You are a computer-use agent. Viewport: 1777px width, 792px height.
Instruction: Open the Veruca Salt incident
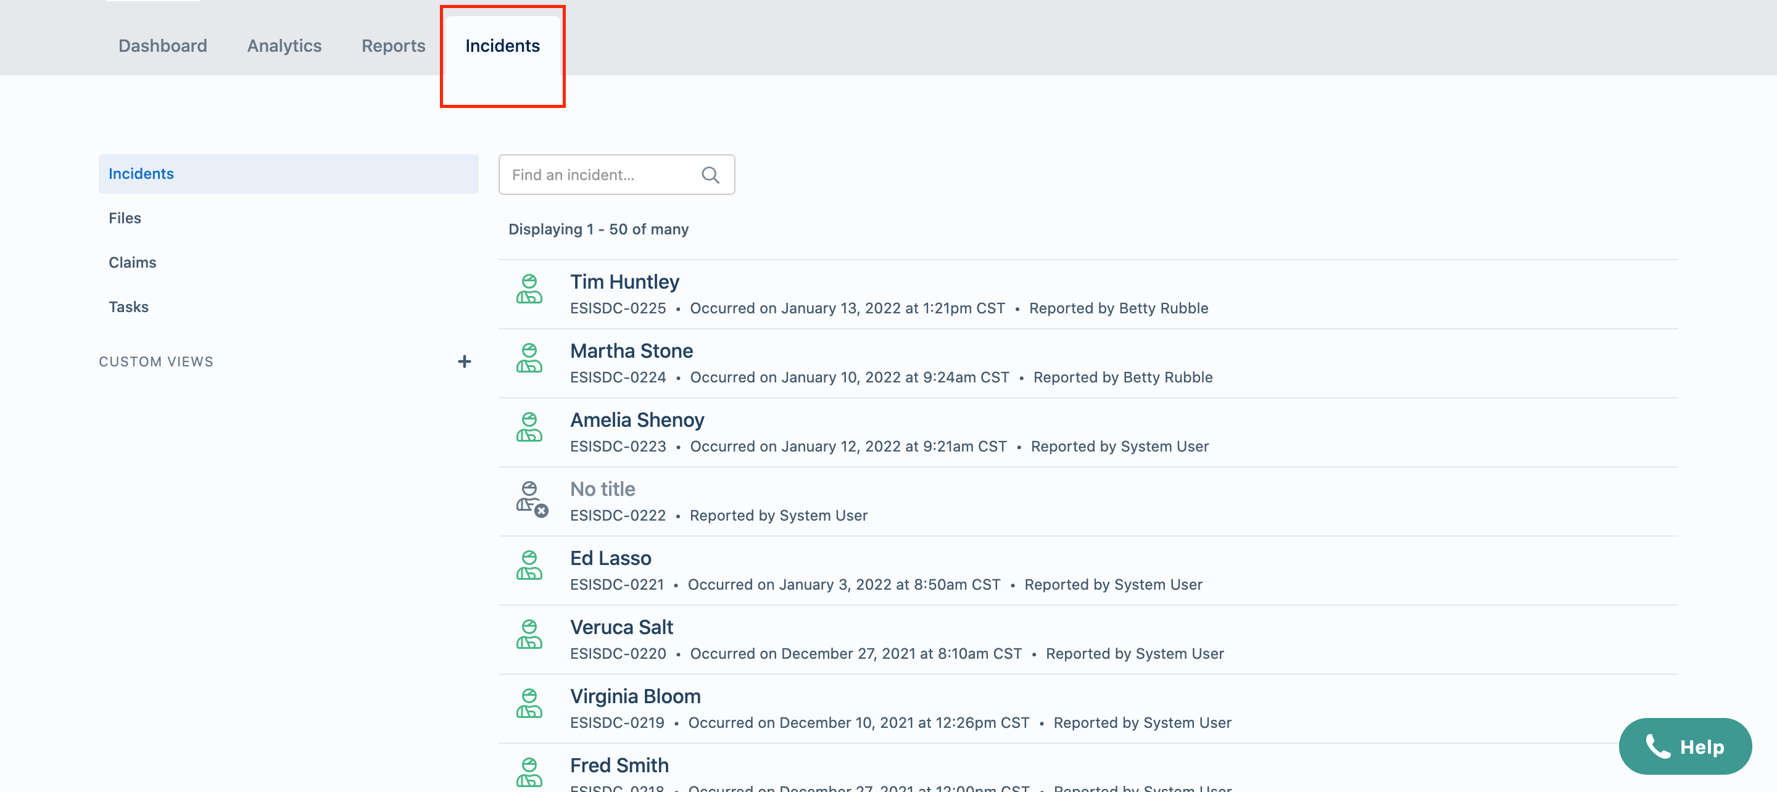(621, 627)
